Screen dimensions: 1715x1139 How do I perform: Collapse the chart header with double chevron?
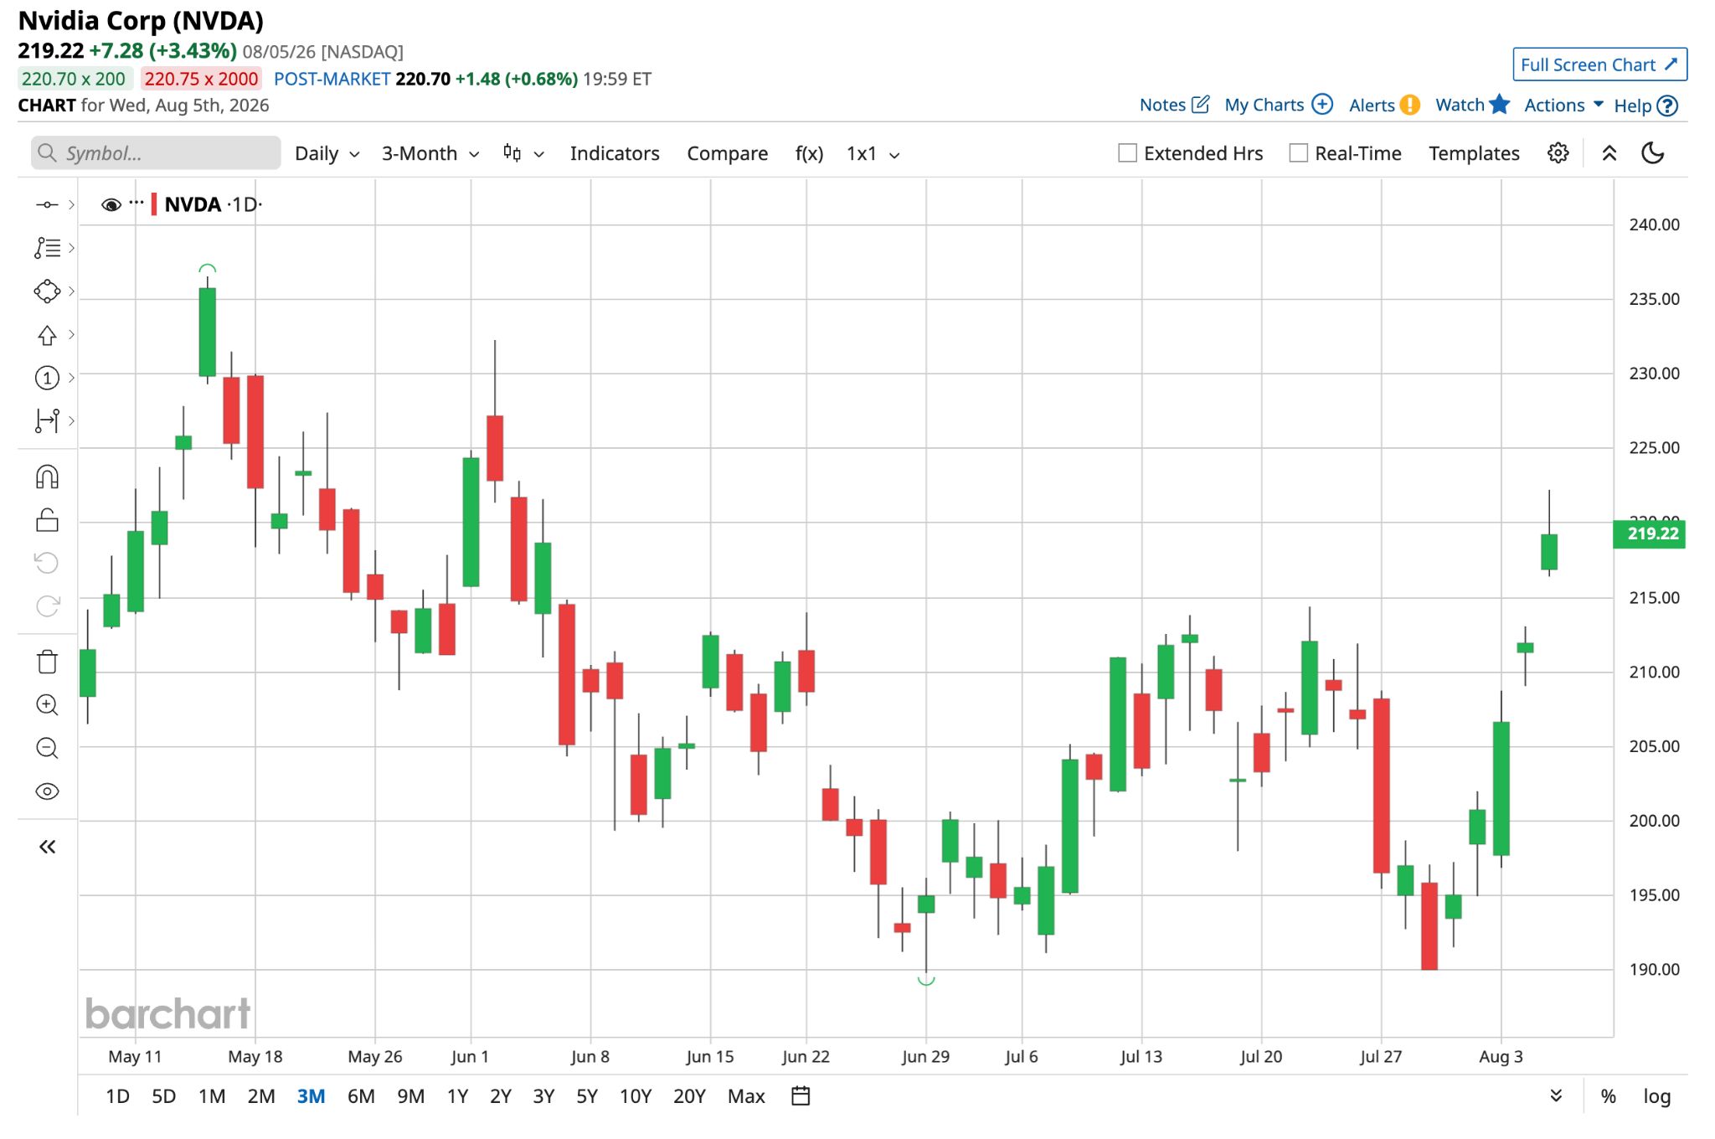[1609, 153]
